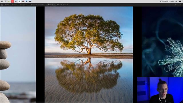Open the black circle taskbar app

30,1
